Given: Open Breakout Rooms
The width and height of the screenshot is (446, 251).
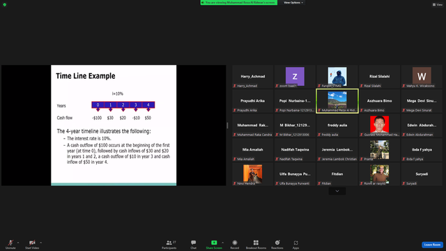Looking at the screenshot, I should tap(256, 244).
